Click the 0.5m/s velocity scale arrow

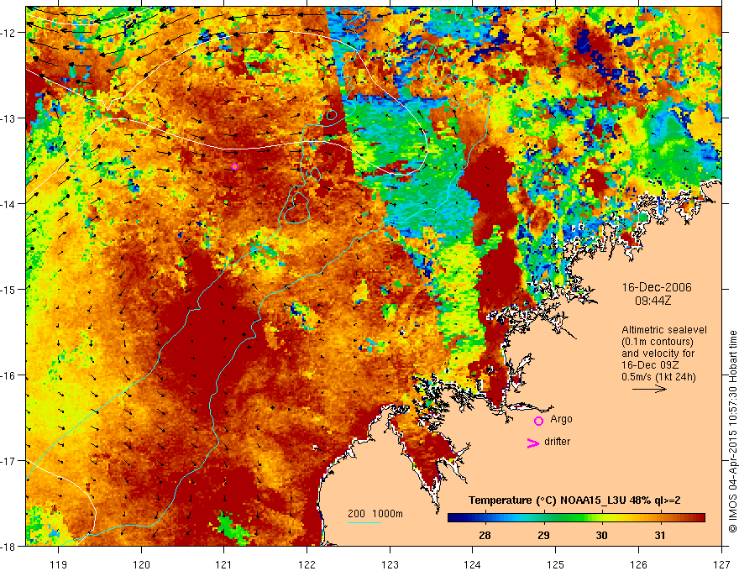[x=649, y=389]
